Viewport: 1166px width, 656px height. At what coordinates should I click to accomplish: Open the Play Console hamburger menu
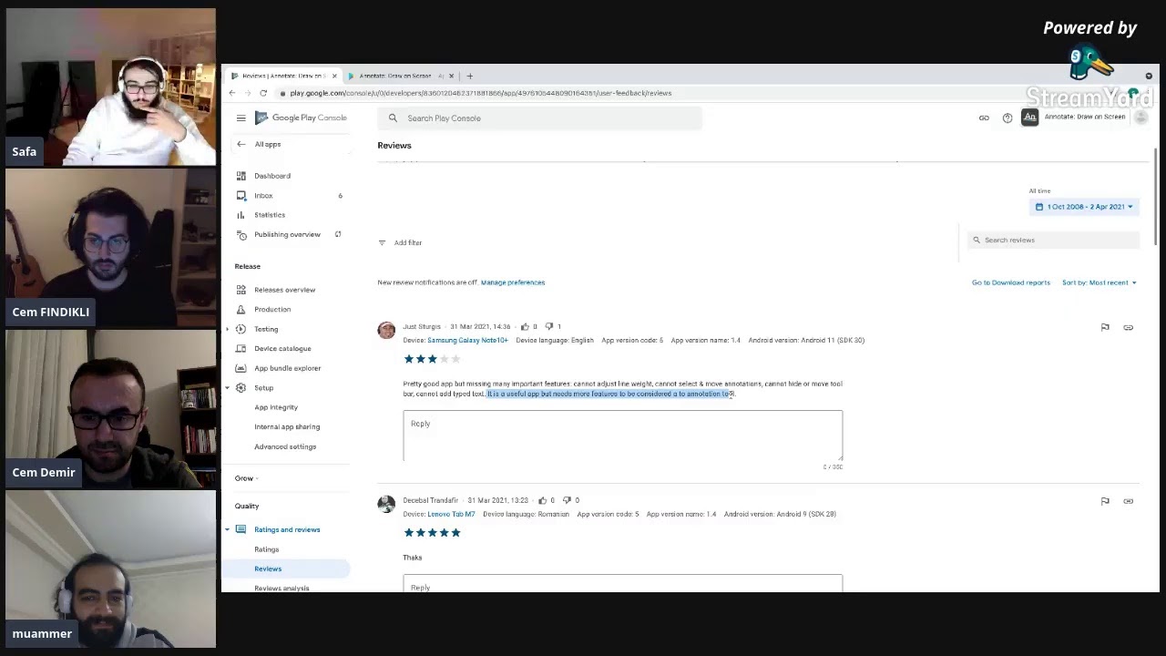point(240,118)
